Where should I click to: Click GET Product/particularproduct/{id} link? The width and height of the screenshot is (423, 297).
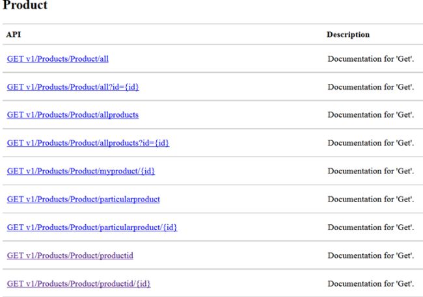coord(92,227)
